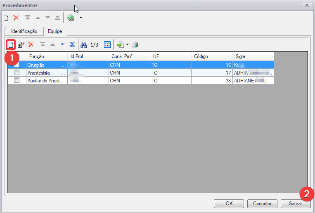Click the code 17 cell
The width and height of the screenshot is (315, 213).
(212, 73)
